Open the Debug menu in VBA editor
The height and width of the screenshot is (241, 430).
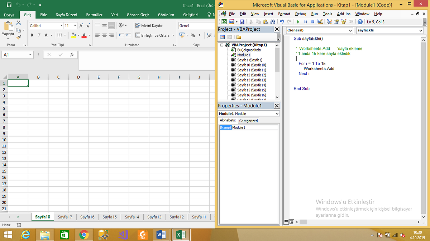300,14
